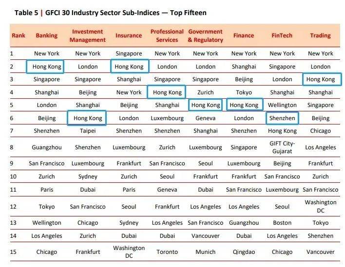The image size is (345, 267).
Task: Click the Taipei cell
Action: pos(88,131)
